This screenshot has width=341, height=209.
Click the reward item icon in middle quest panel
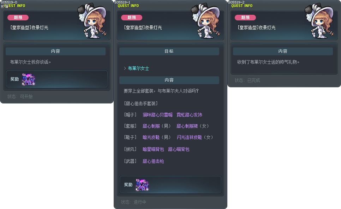coord(142,185)
